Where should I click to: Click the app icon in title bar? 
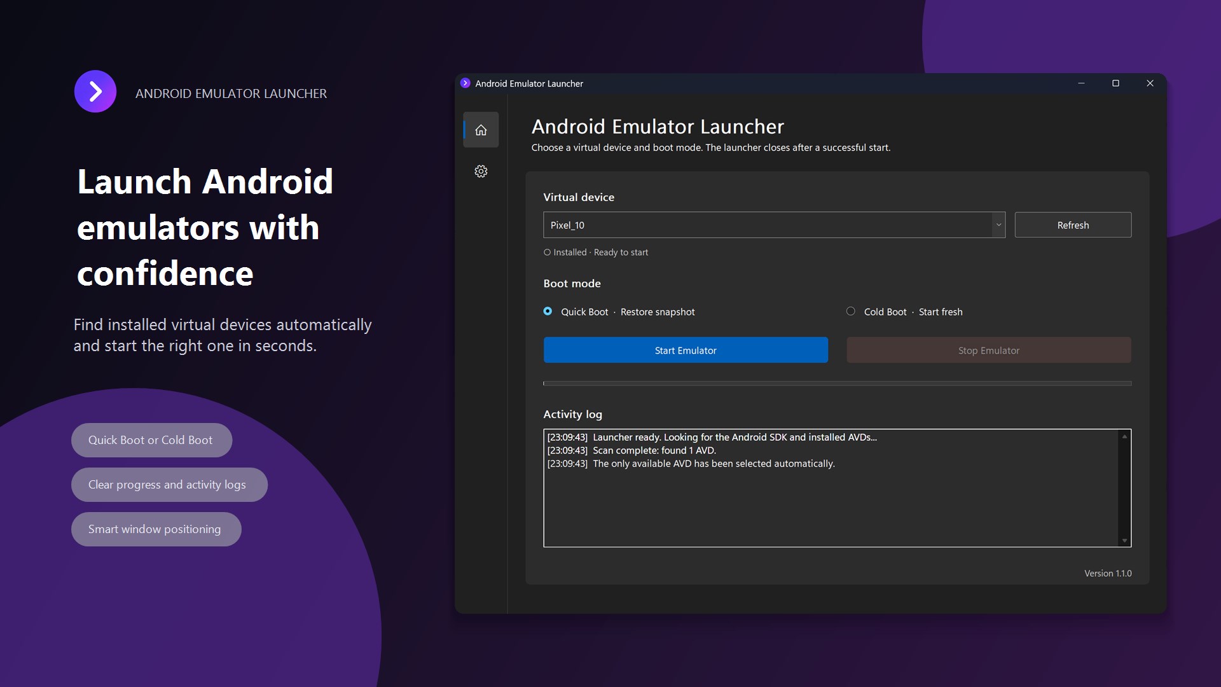click(x=466, y=83)
